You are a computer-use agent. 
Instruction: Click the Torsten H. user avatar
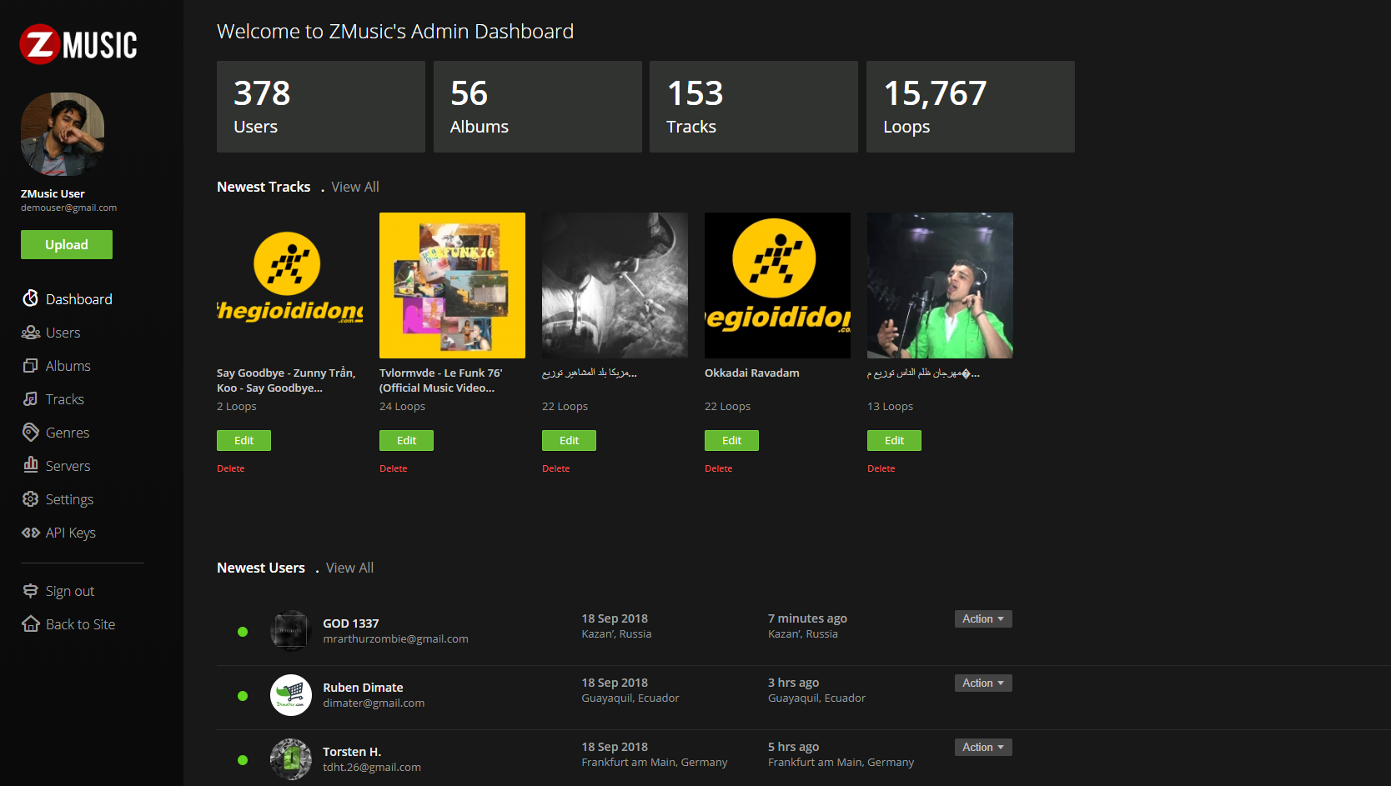[291, 759]
